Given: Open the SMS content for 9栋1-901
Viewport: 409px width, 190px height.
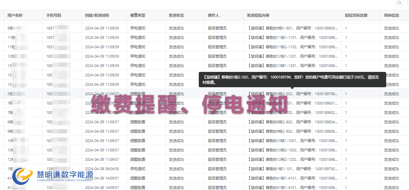Looking at the screenshot, I should [292, 28].
